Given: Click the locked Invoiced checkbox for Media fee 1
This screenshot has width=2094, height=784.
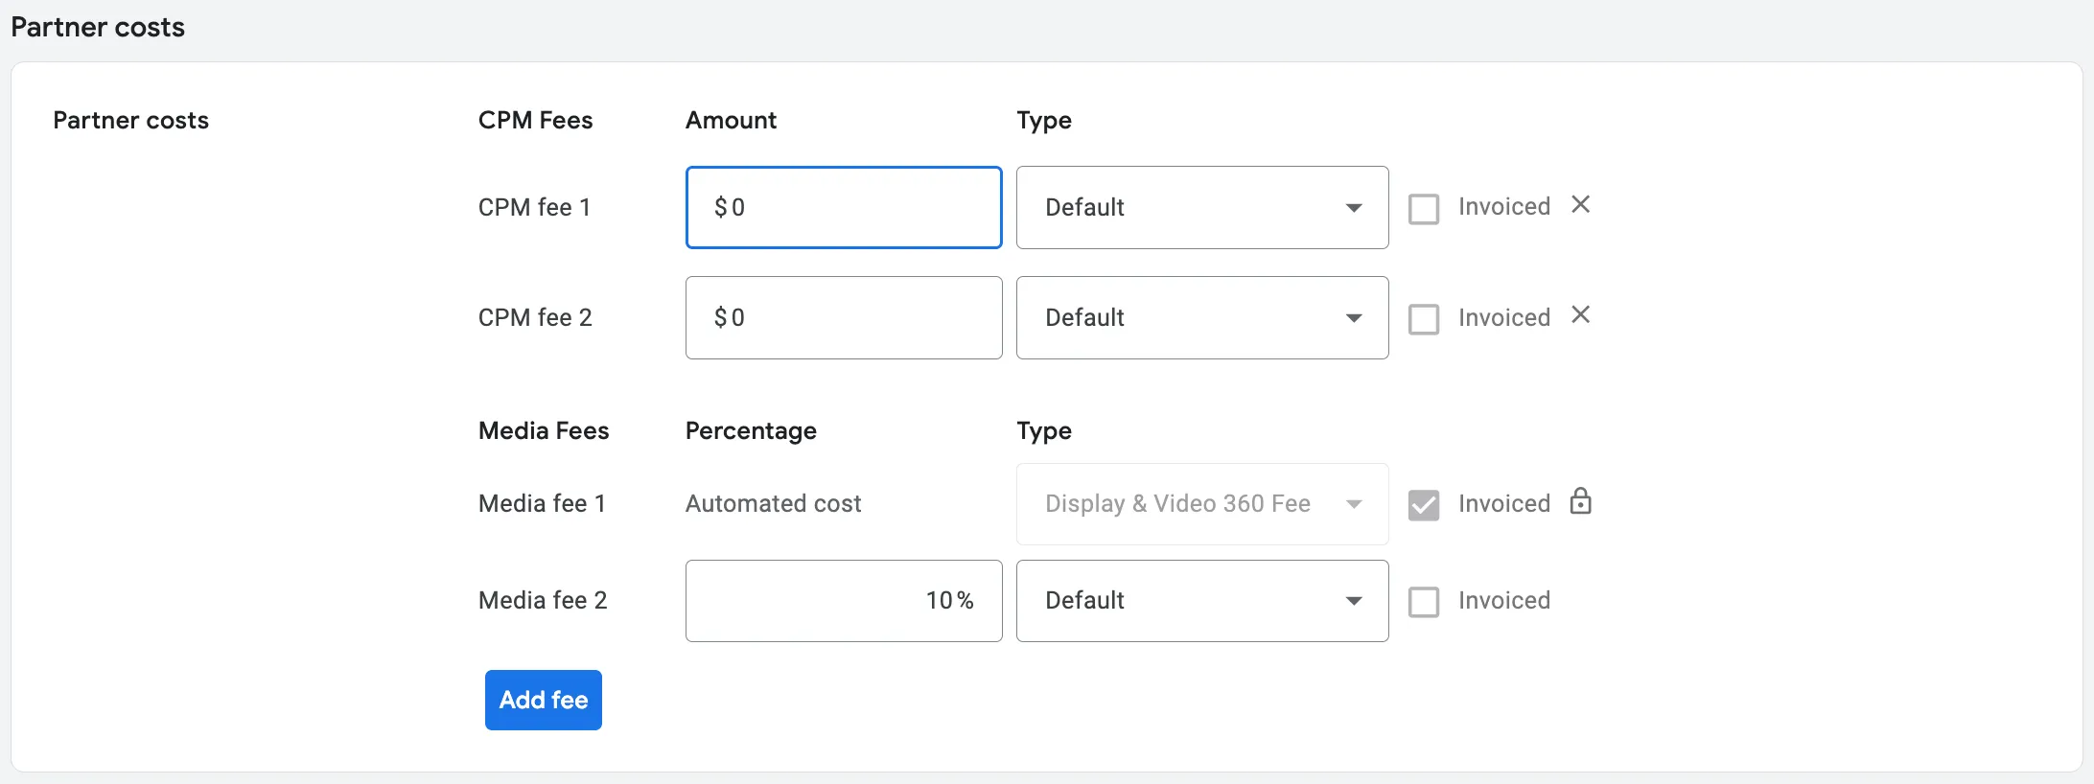Looking at the screenshot, I should tap(1424, 505).
